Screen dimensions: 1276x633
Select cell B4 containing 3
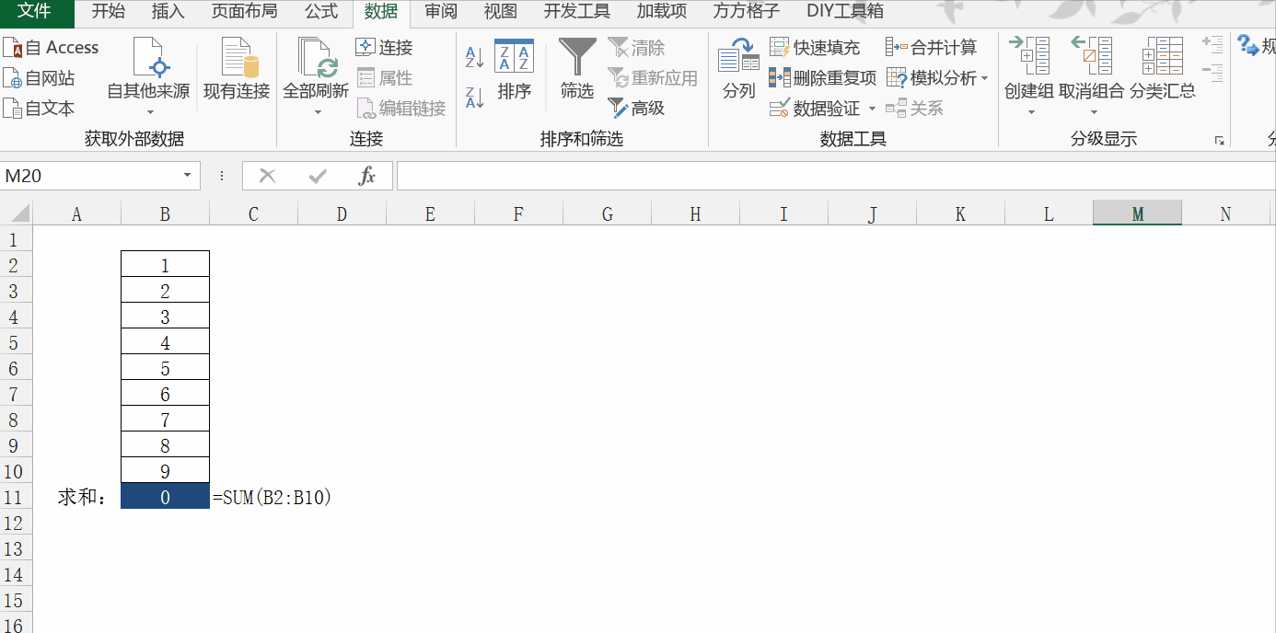[165, 316]
